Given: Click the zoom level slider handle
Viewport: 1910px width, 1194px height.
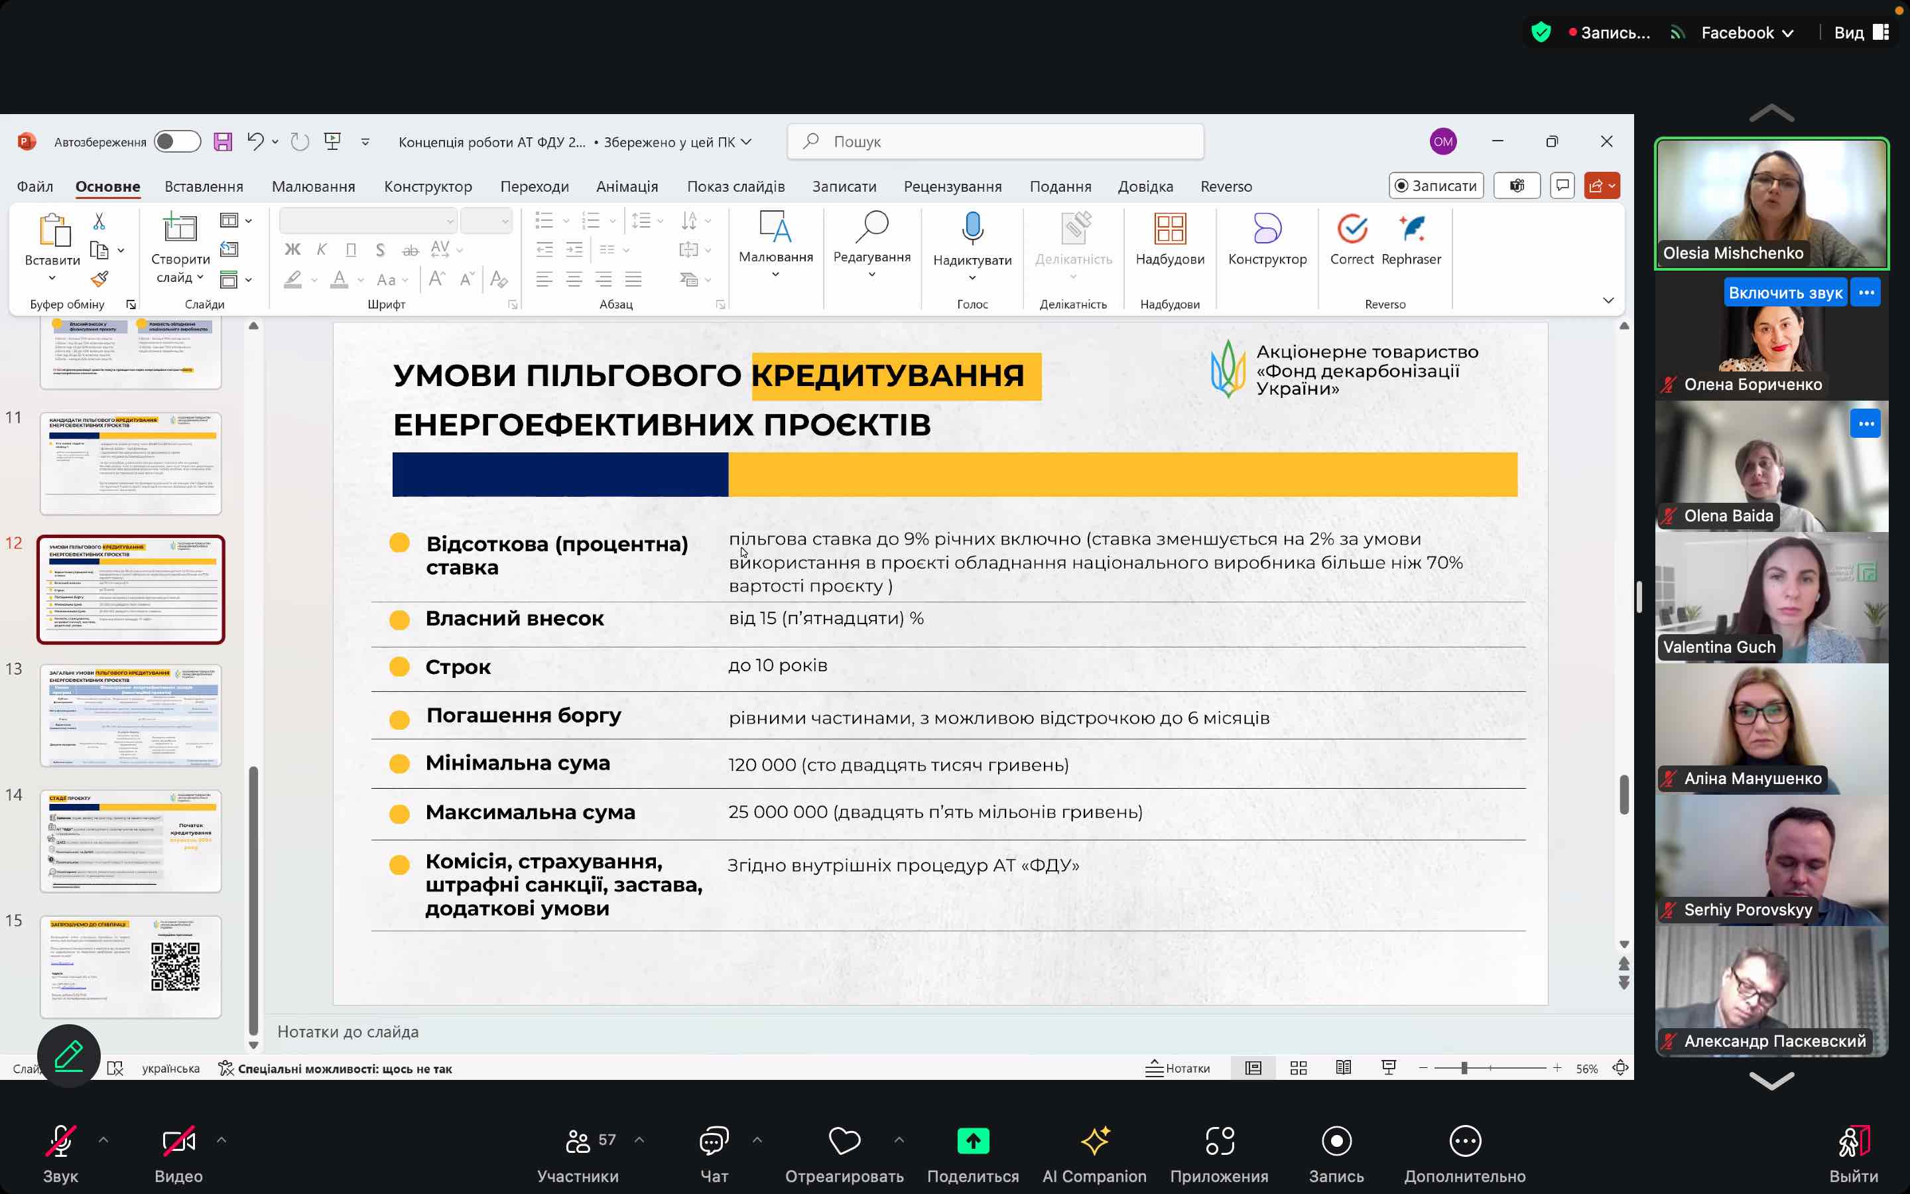Looking at the screenshot, I should [1463, 1068].
